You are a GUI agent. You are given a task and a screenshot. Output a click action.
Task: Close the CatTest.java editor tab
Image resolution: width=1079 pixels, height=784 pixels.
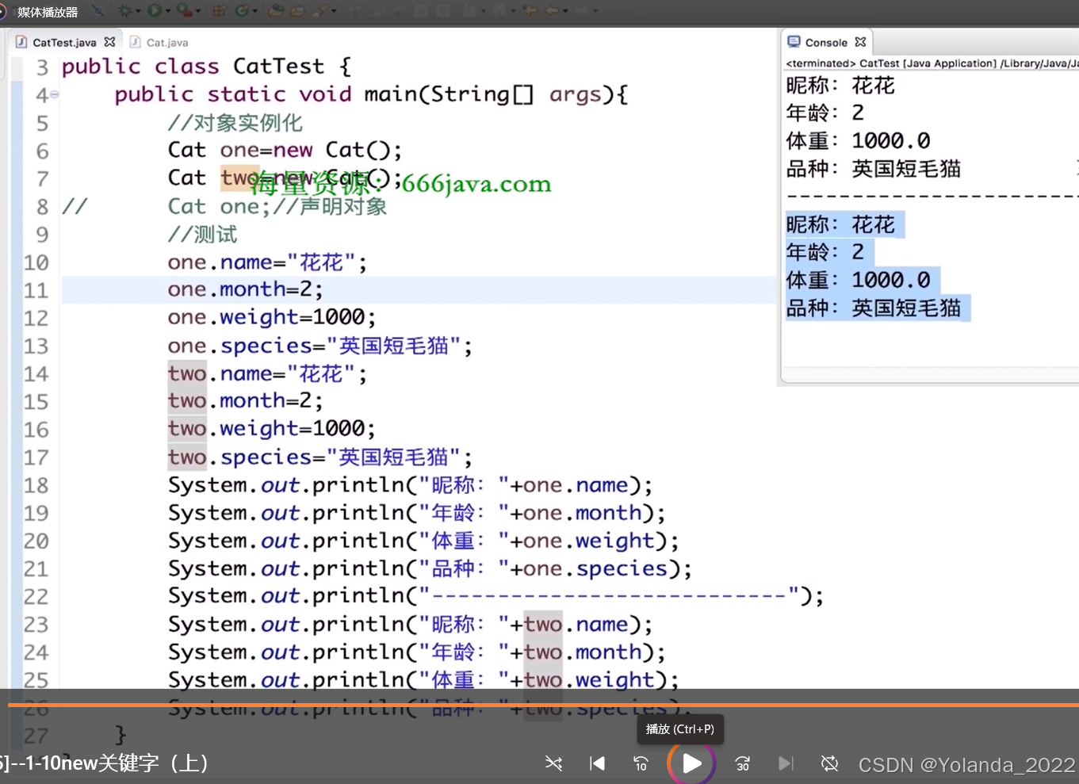pyautogui.click(x=110, y=42)
